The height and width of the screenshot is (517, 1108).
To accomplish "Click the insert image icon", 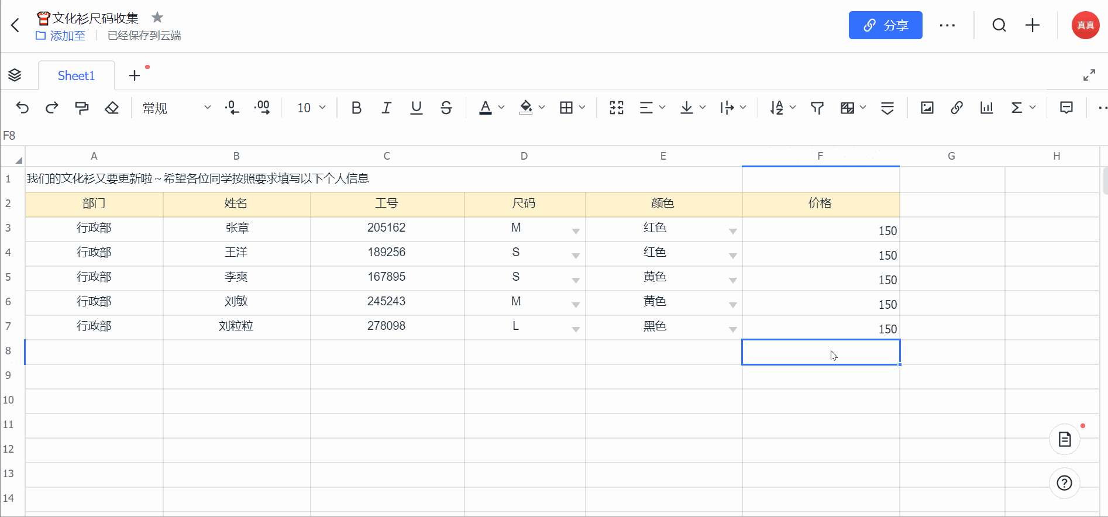I will pyautogui.click(x=927, y=108).
